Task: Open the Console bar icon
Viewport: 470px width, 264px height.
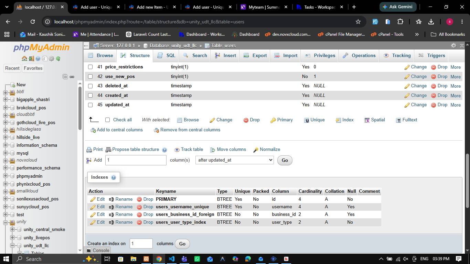Action: [89, 250]
